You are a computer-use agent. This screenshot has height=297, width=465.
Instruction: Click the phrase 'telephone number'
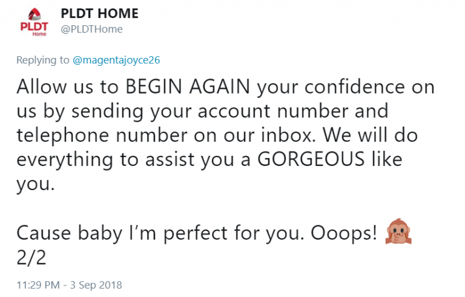coord(102,135)
